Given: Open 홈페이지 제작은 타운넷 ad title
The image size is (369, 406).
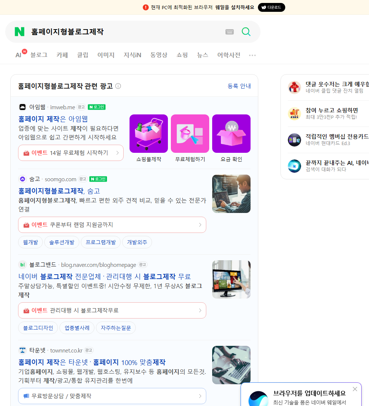Looking at the screenshot, I should coord(92,362).
